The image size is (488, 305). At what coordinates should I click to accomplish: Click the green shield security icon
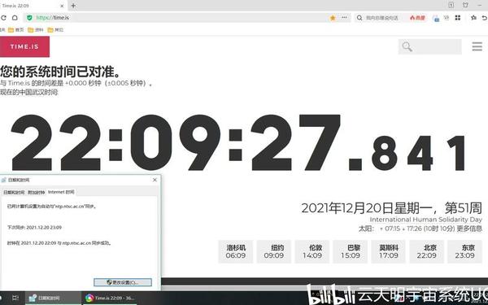pos(29,18)
